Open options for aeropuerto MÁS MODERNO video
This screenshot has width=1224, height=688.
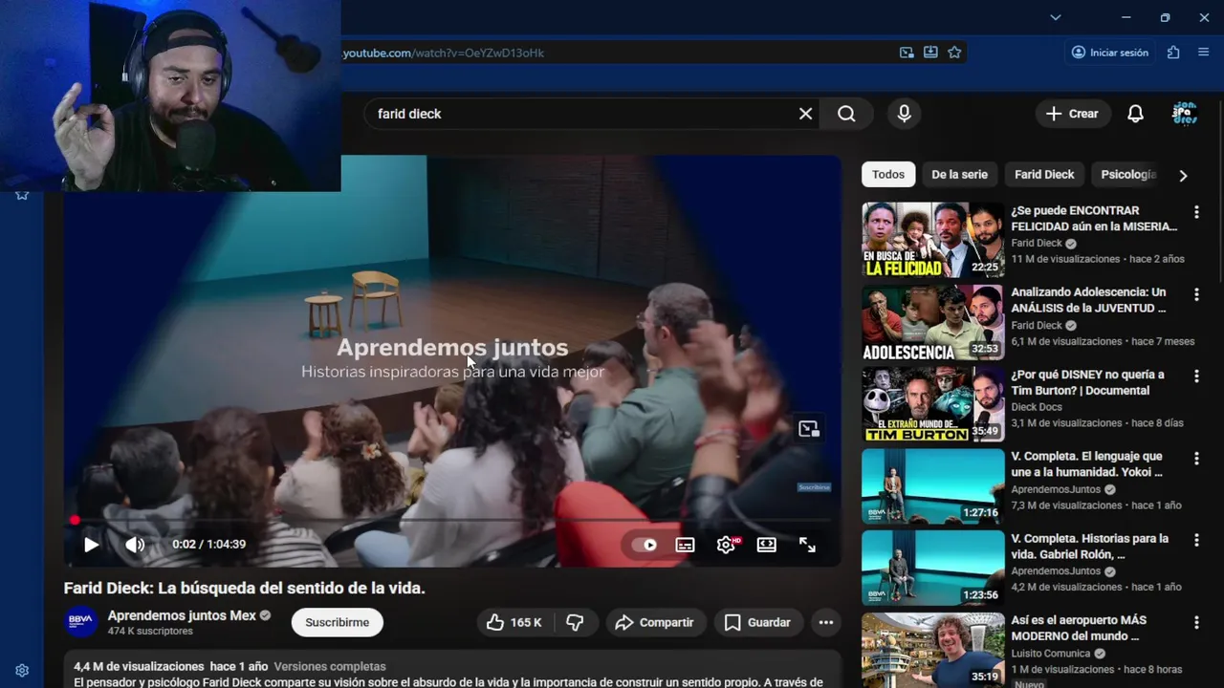point(1196,622)
